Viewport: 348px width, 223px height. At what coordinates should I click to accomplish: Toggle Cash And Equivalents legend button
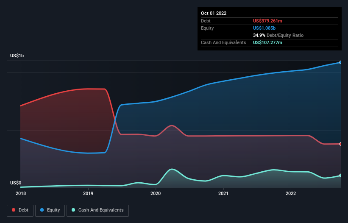(x=97, y=210)
